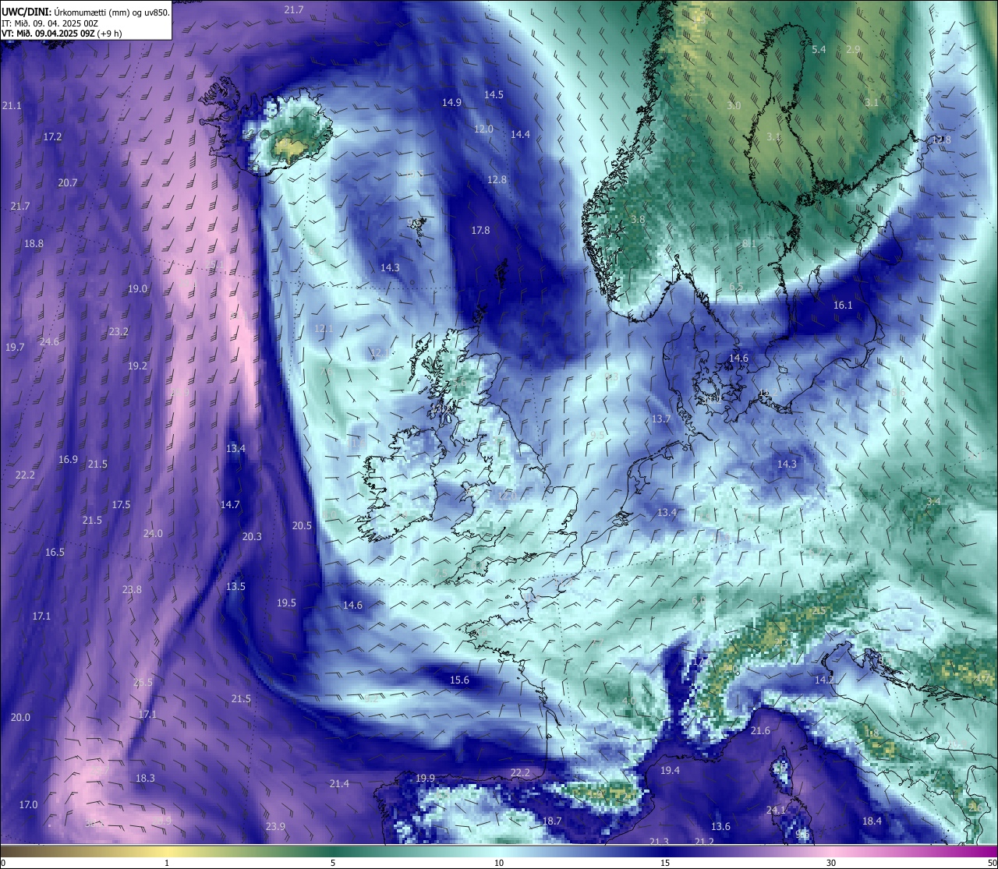This screenshot has height=869, width=998.
Task: Click the value 17.8 on the map
Action: tap(480, 230)
